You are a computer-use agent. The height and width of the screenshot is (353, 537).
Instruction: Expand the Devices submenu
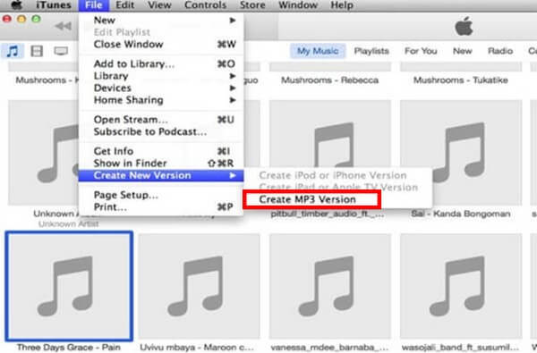161,88
